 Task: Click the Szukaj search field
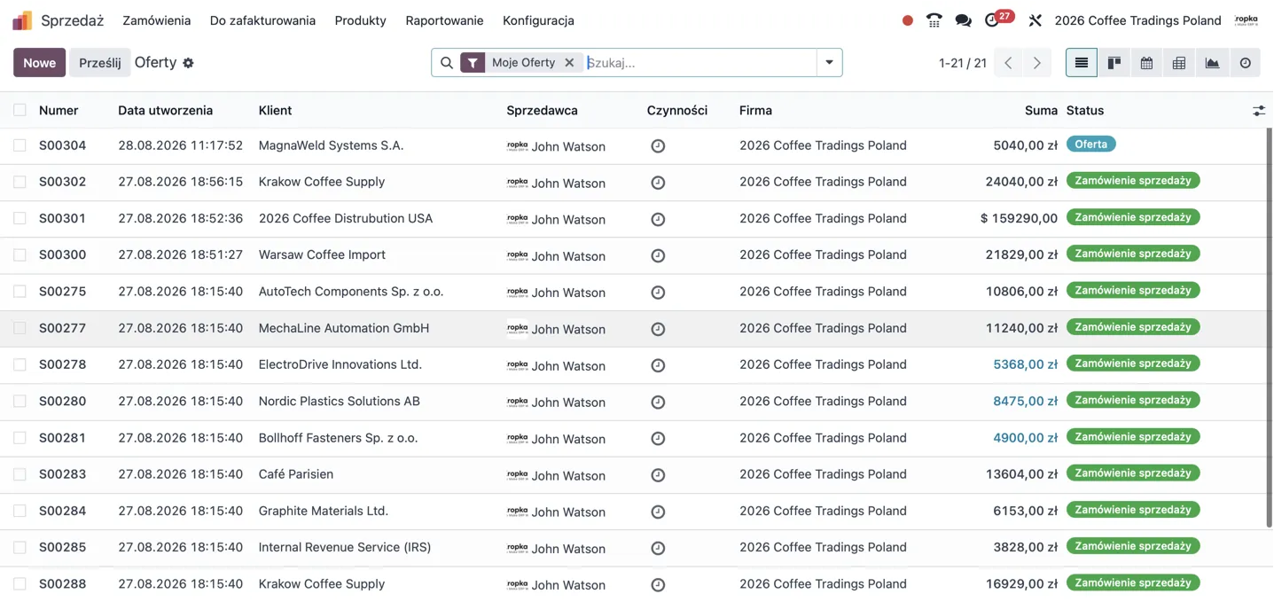(699, 63)
